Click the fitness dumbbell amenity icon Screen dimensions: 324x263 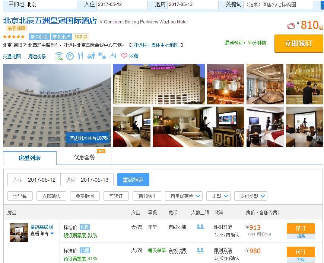pyautogui.click(x=102, y=56)
